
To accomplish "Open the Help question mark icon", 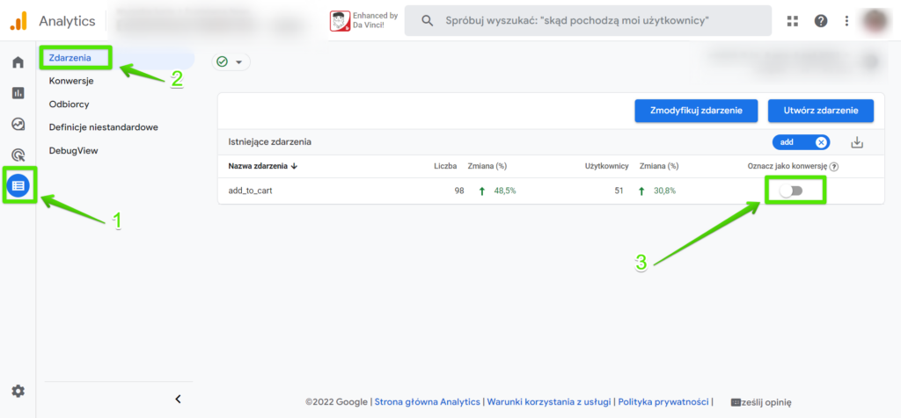I will 821,21.
